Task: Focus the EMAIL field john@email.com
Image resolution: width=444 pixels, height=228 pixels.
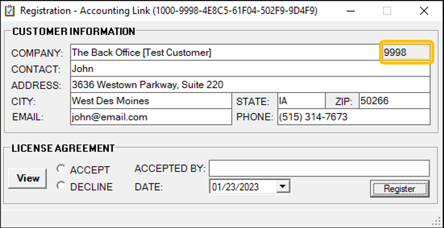Action: click(x=151, y=117)
